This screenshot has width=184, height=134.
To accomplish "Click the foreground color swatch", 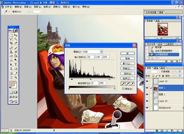I will (12, 83).
